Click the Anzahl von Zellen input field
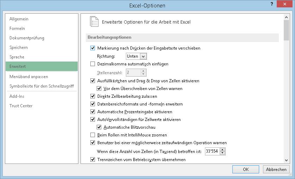Viewport: 295px width, 179px height. tap(212, 151)
